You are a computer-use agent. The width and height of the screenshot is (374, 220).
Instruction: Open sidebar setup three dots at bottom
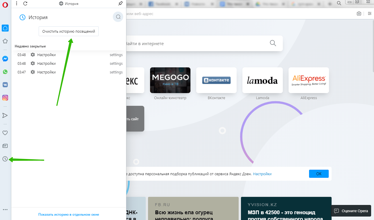5,210
